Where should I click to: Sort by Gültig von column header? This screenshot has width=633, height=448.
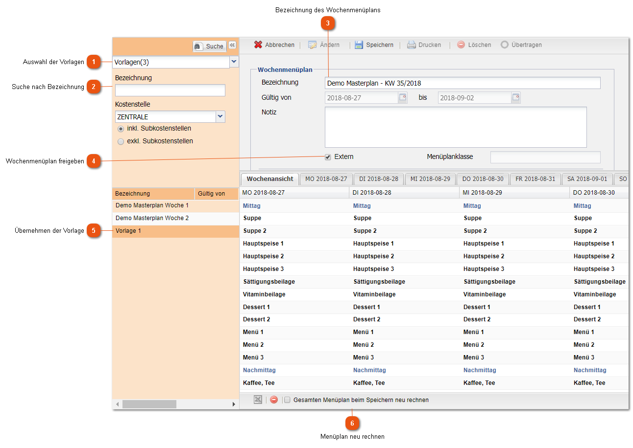(x=217, y=194)
